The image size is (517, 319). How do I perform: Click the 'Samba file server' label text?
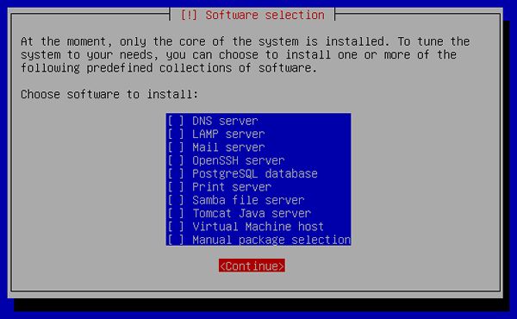[248, 200]
